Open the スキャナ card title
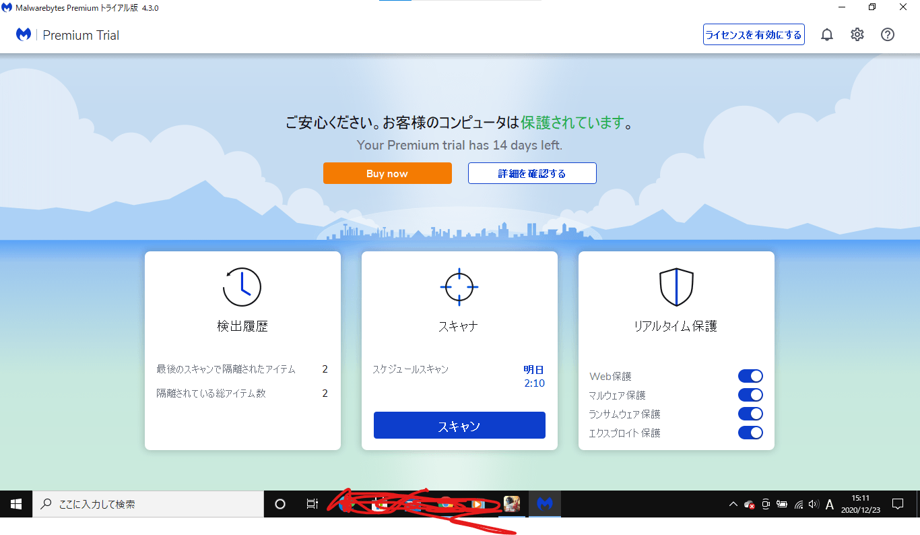 [459, 326]
